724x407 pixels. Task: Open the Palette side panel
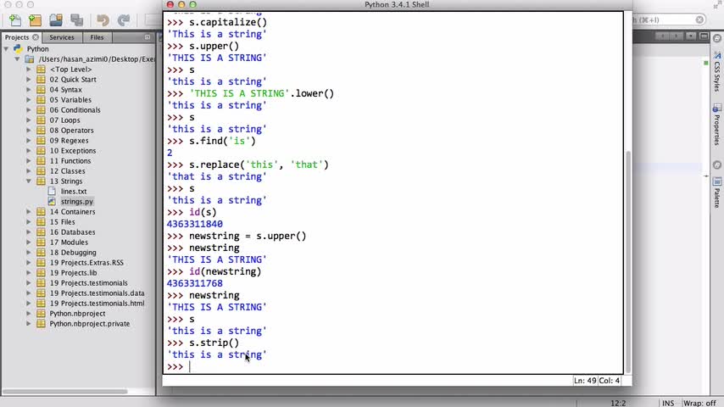pos(717,192)
